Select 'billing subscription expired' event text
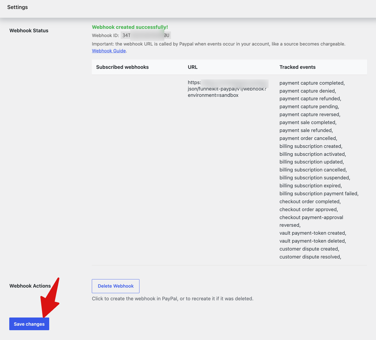 pos(311,185)
